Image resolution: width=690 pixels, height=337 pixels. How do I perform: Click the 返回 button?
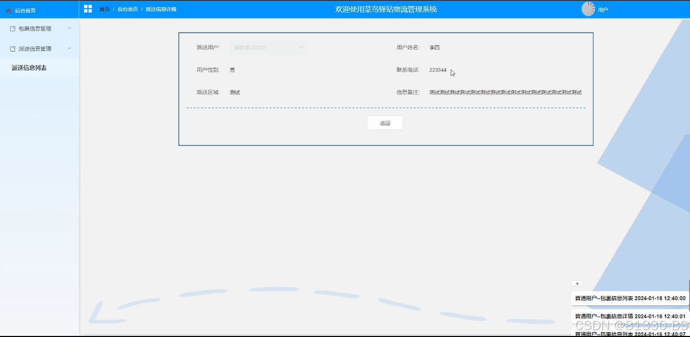point(385,123)
